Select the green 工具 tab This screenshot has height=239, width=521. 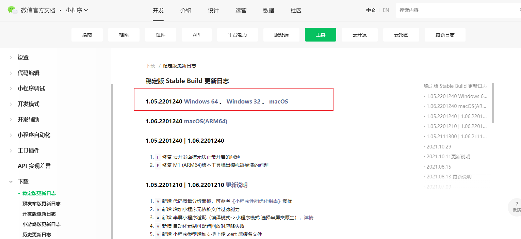[x=321, y=35]
